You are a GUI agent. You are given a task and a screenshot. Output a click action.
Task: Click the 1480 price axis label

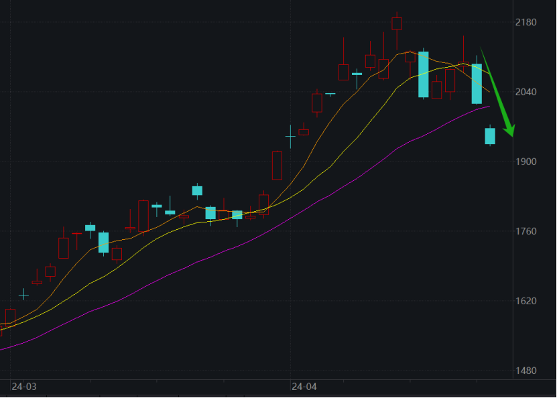point(525,371)
